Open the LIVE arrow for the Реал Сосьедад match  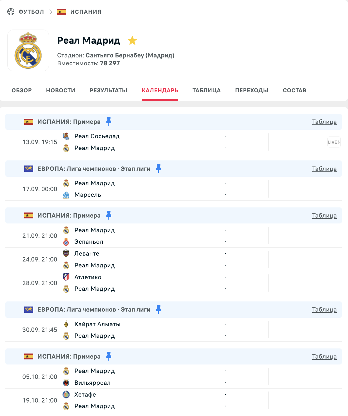click(x=334, y=142)
